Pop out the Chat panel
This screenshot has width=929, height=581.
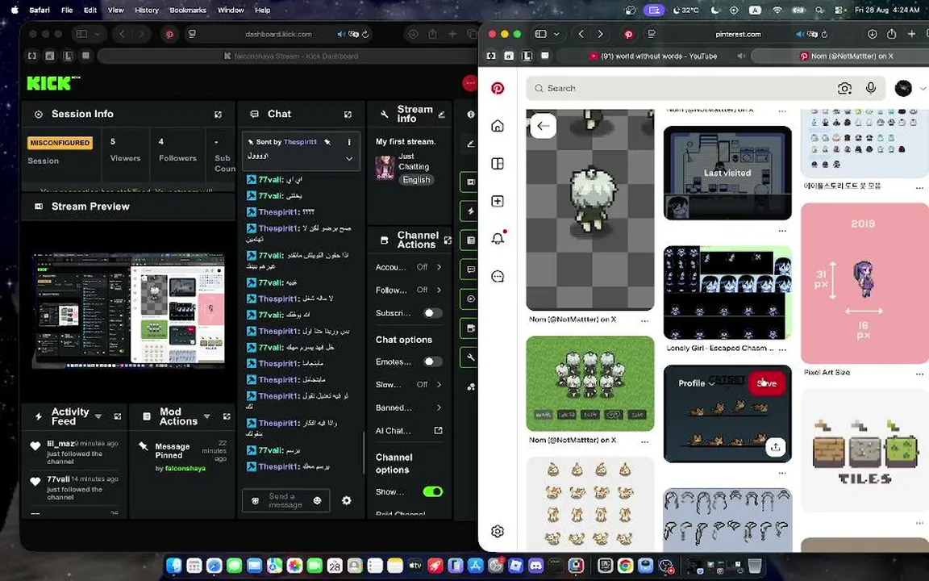(x=348, y=115)
